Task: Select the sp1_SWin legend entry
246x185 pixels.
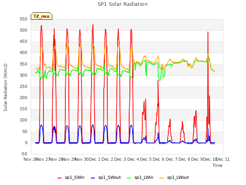Action: coord(71,177)
